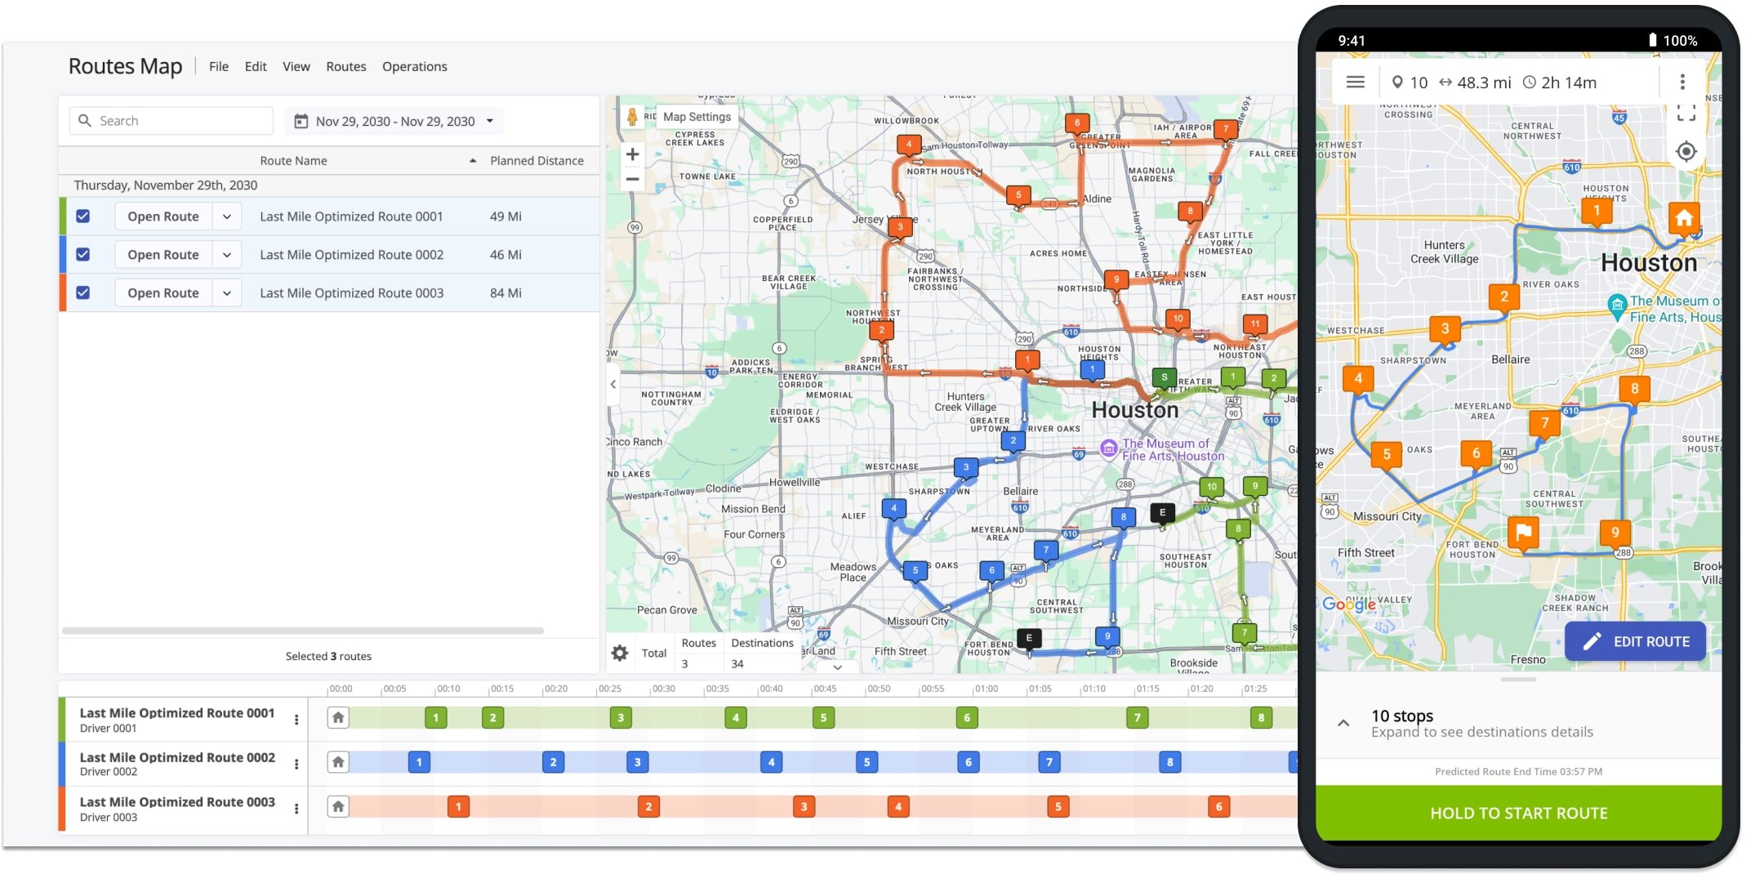Select stop 7 on Route 0001 timeline
This screenshot has width=1746, height=879.
click(x=1137, y=718)
